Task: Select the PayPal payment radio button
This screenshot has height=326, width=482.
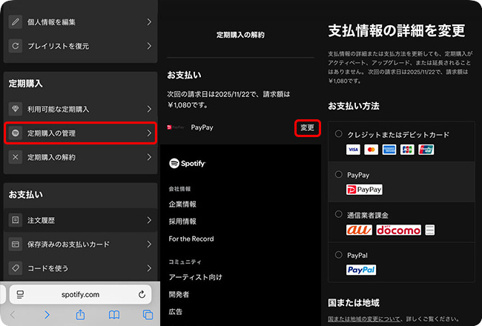Action: tap(338, 255)
